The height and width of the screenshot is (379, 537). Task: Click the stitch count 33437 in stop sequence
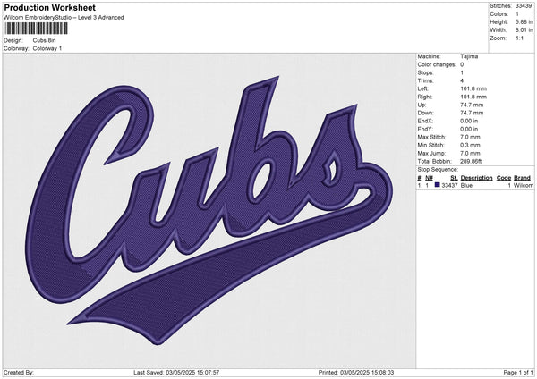pyautogui.click(x=449, y=185)
